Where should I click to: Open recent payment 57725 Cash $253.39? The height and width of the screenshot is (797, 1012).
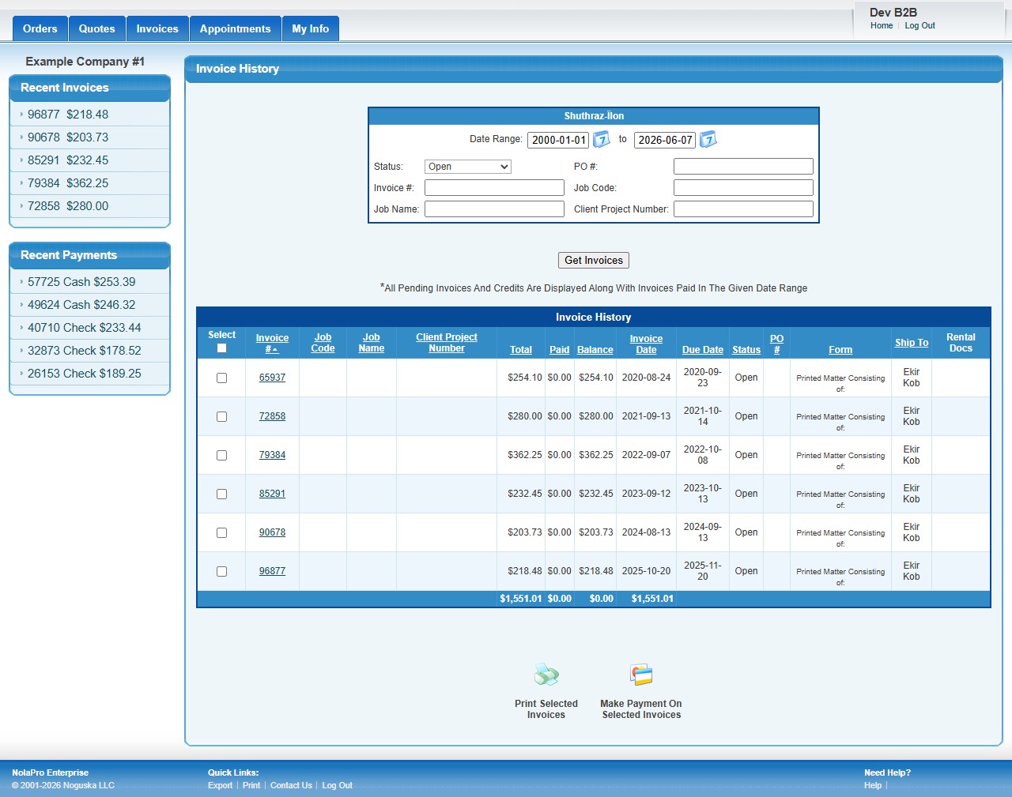[81, 282]
